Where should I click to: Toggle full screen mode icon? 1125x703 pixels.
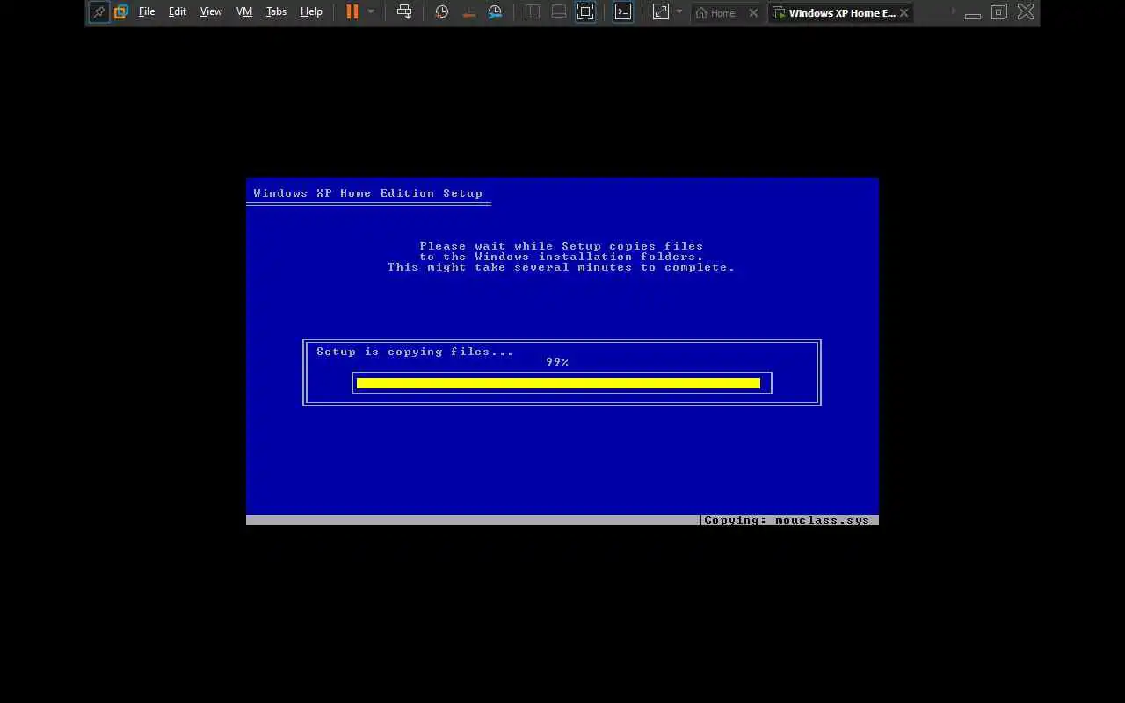point(585,12)
